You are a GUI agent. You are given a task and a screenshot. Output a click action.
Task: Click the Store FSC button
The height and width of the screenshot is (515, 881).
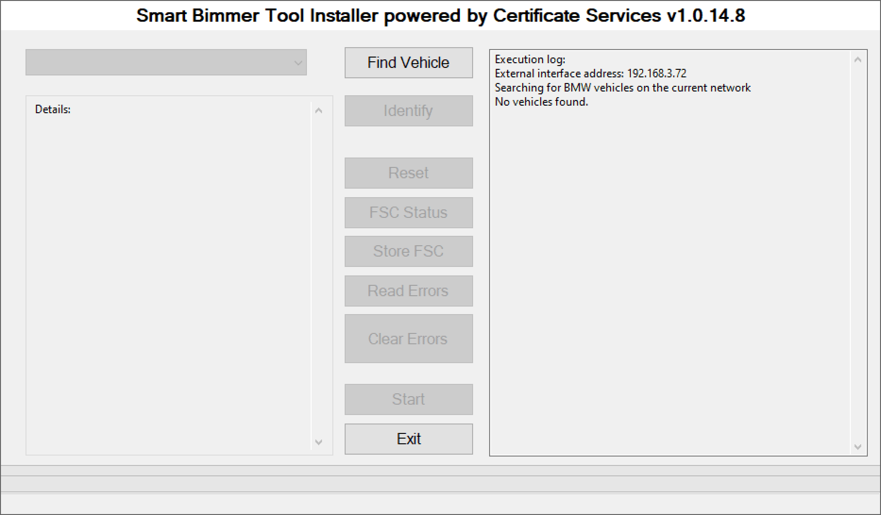click(x=408, y=251)
